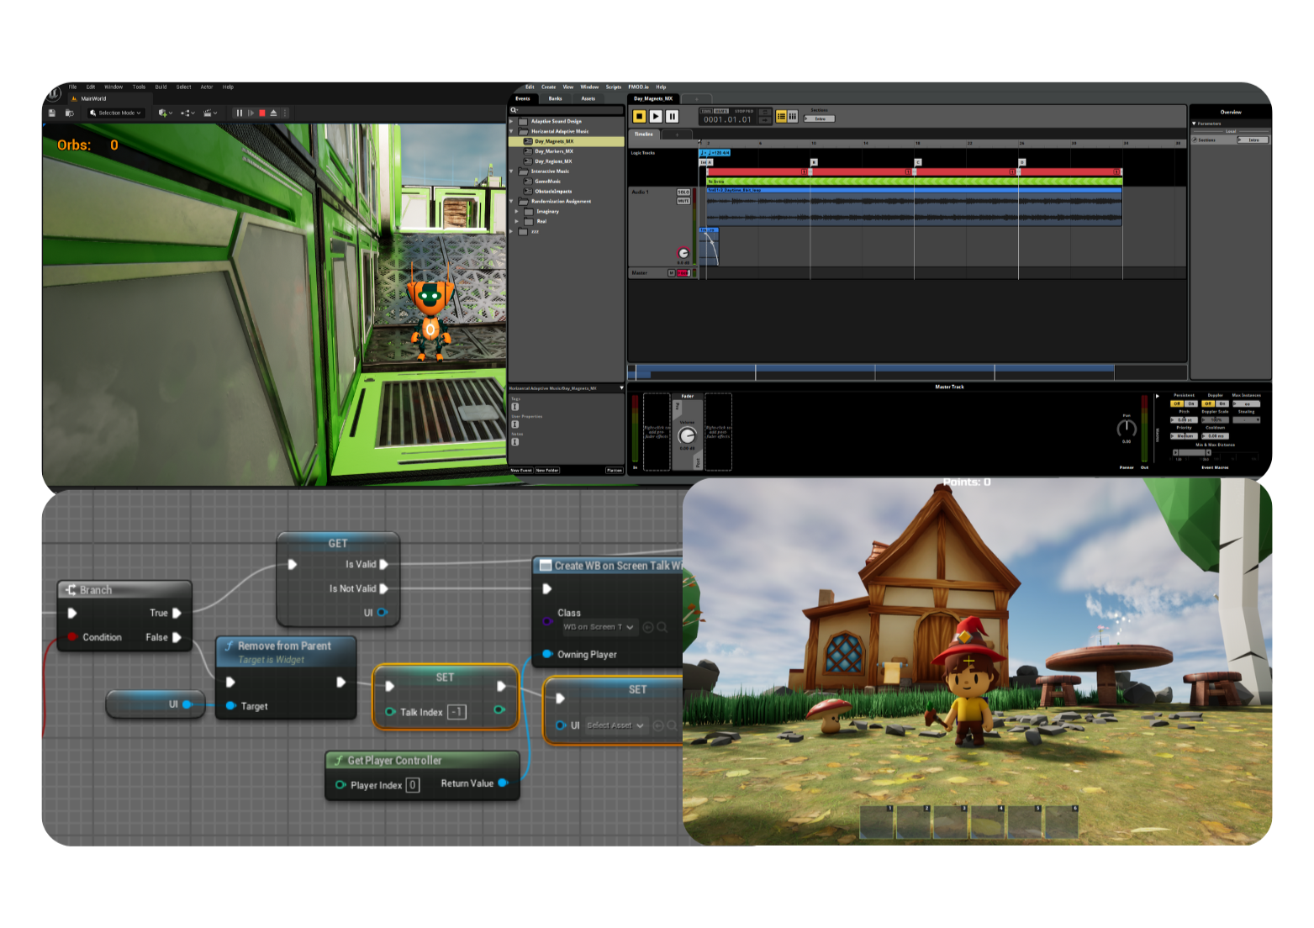Click the Unreal Engine save icon
The image size is (1314, 928).
52,113
